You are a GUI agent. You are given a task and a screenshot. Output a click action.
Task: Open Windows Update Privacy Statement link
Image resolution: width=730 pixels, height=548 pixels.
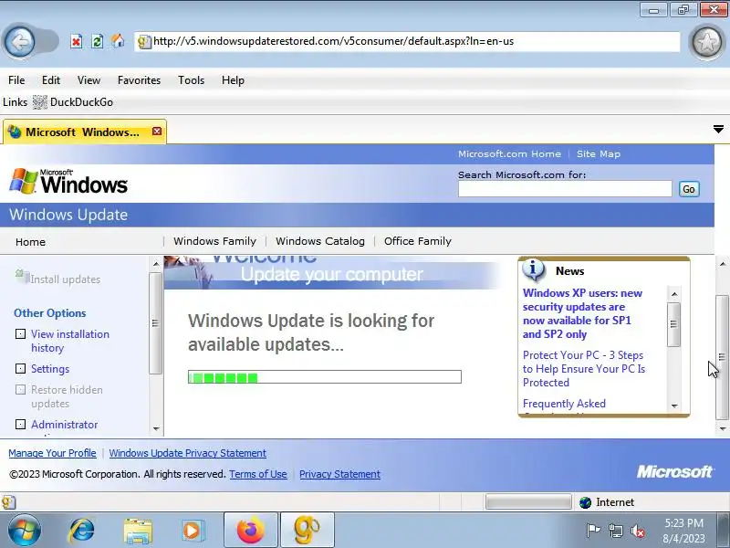click(x=188, y=453)
